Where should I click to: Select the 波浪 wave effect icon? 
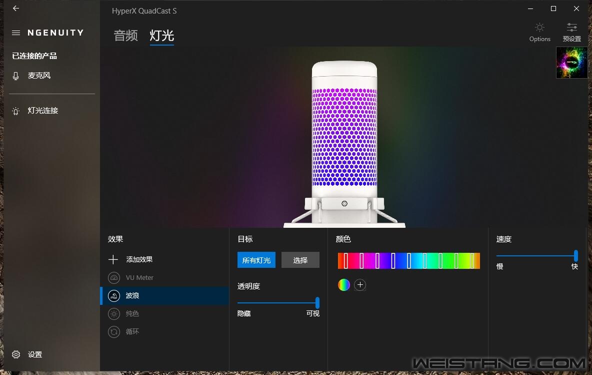click(114, 295)
